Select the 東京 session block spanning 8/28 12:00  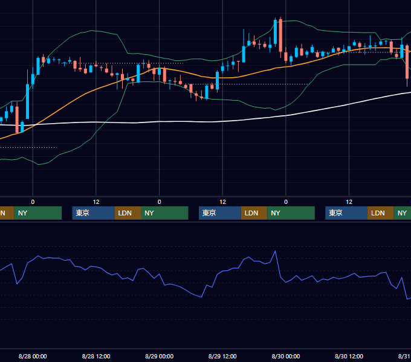93,213
